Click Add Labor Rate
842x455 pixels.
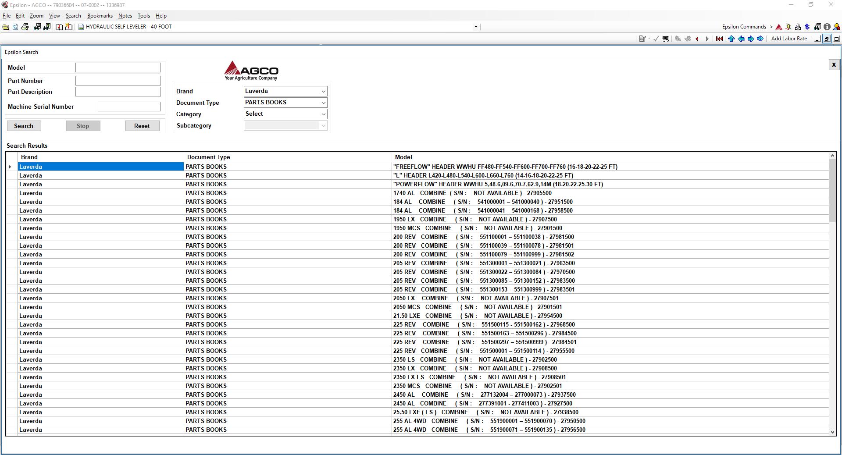pos(789,39)
